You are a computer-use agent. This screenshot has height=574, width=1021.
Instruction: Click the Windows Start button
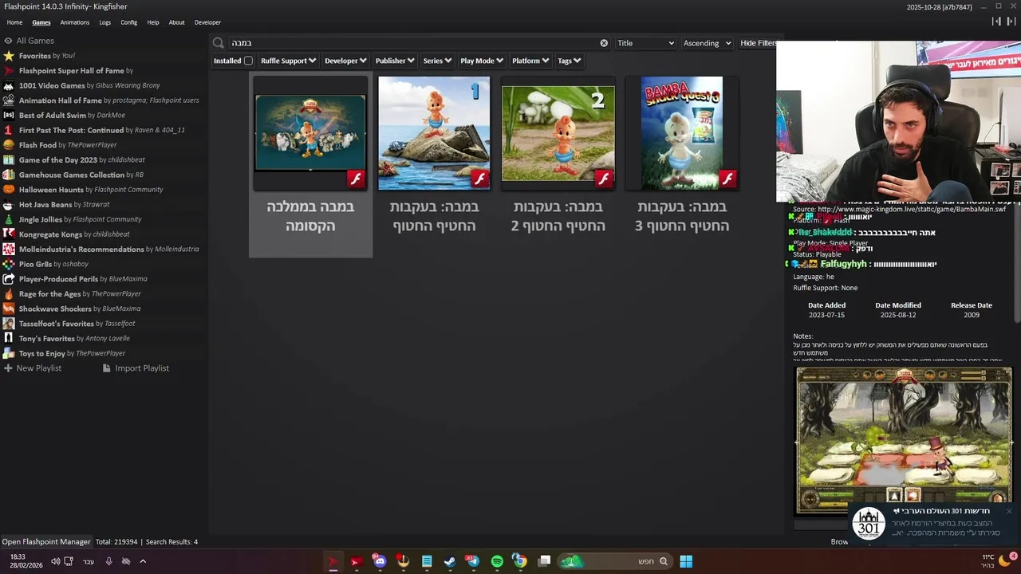(x=686, y=561)
